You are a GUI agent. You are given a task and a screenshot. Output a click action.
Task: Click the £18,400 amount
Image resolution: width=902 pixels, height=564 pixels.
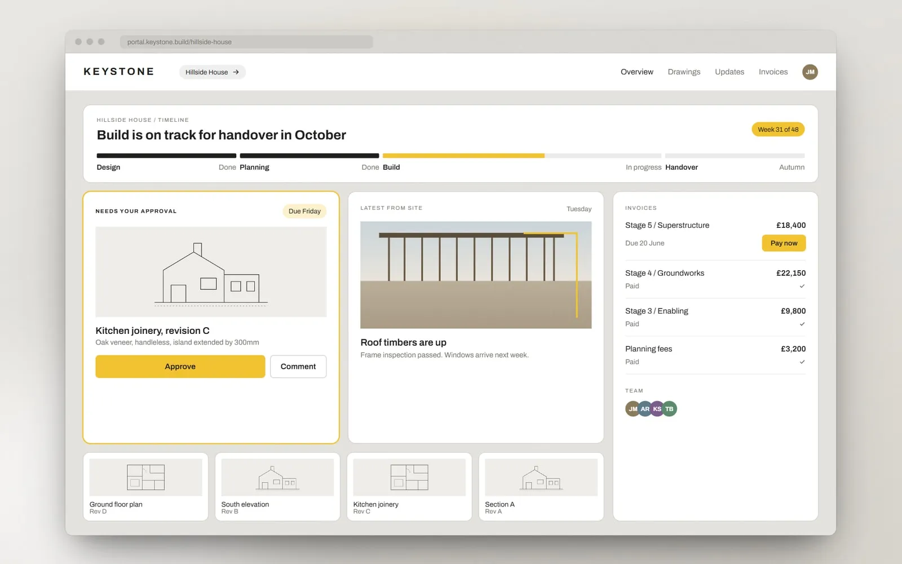point(791,225)
